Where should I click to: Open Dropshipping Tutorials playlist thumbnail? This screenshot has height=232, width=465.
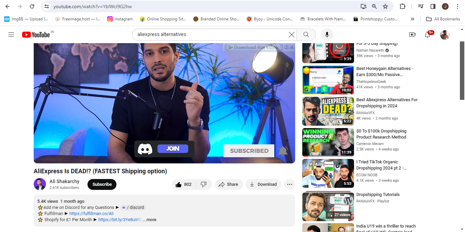pos(328,207)
